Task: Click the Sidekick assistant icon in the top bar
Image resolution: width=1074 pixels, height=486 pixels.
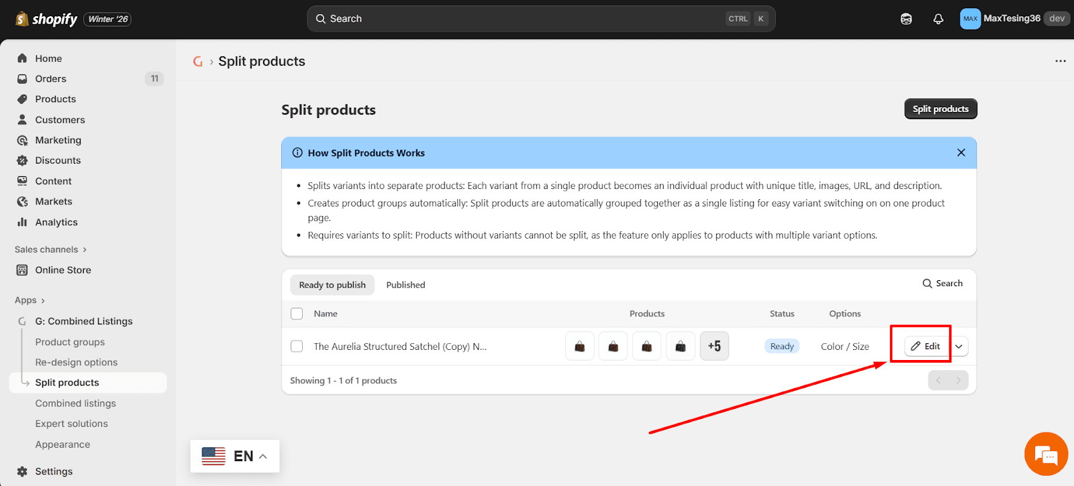Action: 906,19
